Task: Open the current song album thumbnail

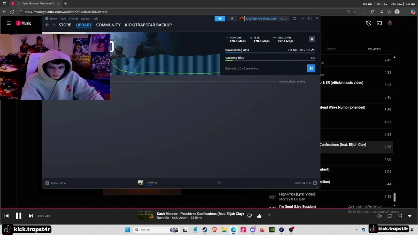Action: pos(146,216)
